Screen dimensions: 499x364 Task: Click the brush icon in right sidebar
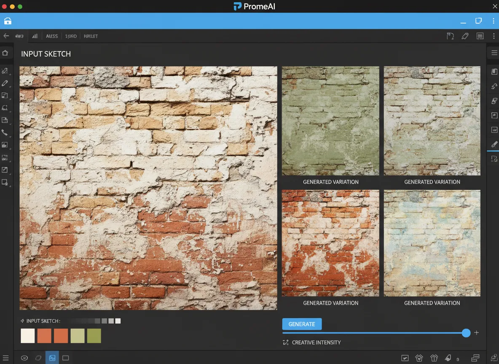(x=494, y=144)
